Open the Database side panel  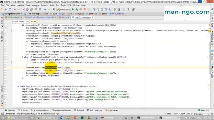point(212,55)
